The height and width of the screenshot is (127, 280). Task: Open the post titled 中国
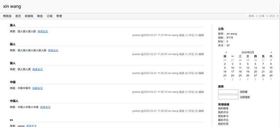pos(13,82)
